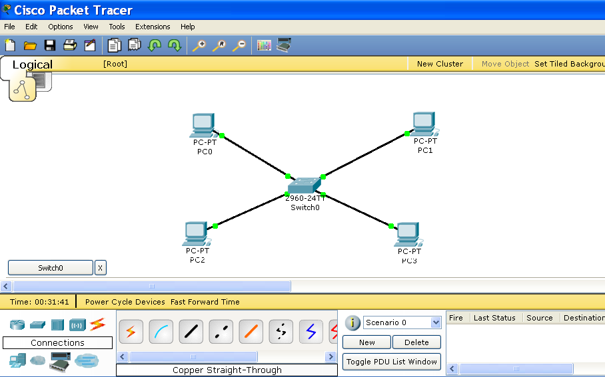Click the New file icon

[10, 45]
